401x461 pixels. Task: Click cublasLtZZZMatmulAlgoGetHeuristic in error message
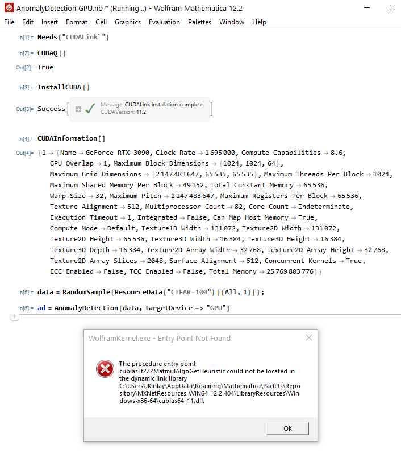pos(172,371)
